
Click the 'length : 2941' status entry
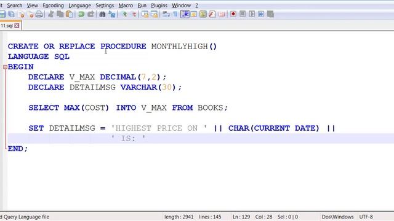(179, 217)
